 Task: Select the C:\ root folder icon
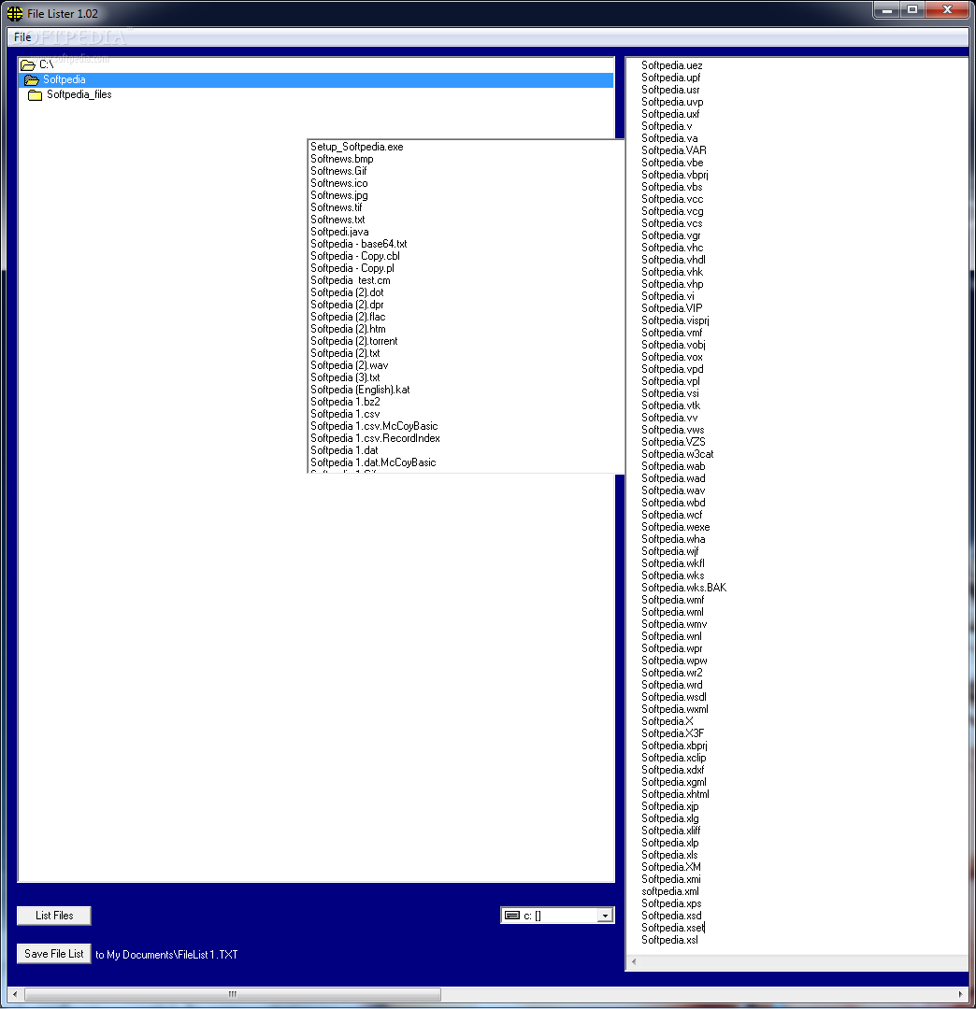28,65
